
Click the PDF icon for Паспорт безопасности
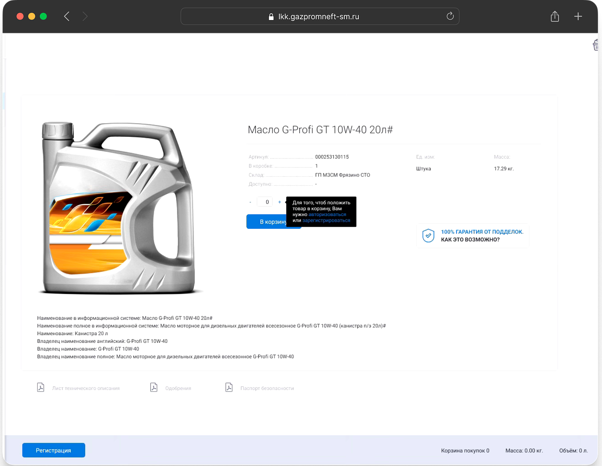click(x=229, y=387)
